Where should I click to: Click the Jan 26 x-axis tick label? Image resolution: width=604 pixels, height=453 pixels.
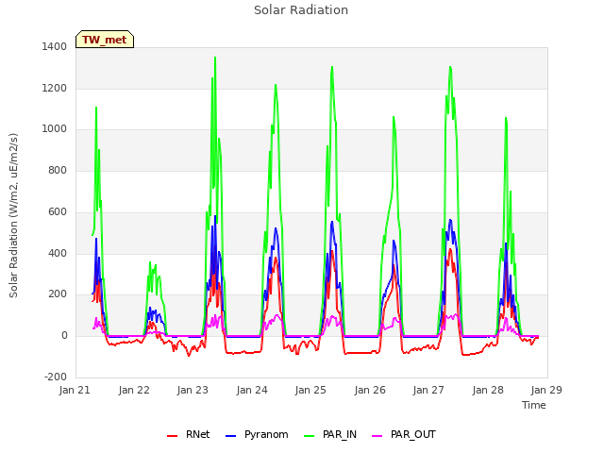coord(370,390)
